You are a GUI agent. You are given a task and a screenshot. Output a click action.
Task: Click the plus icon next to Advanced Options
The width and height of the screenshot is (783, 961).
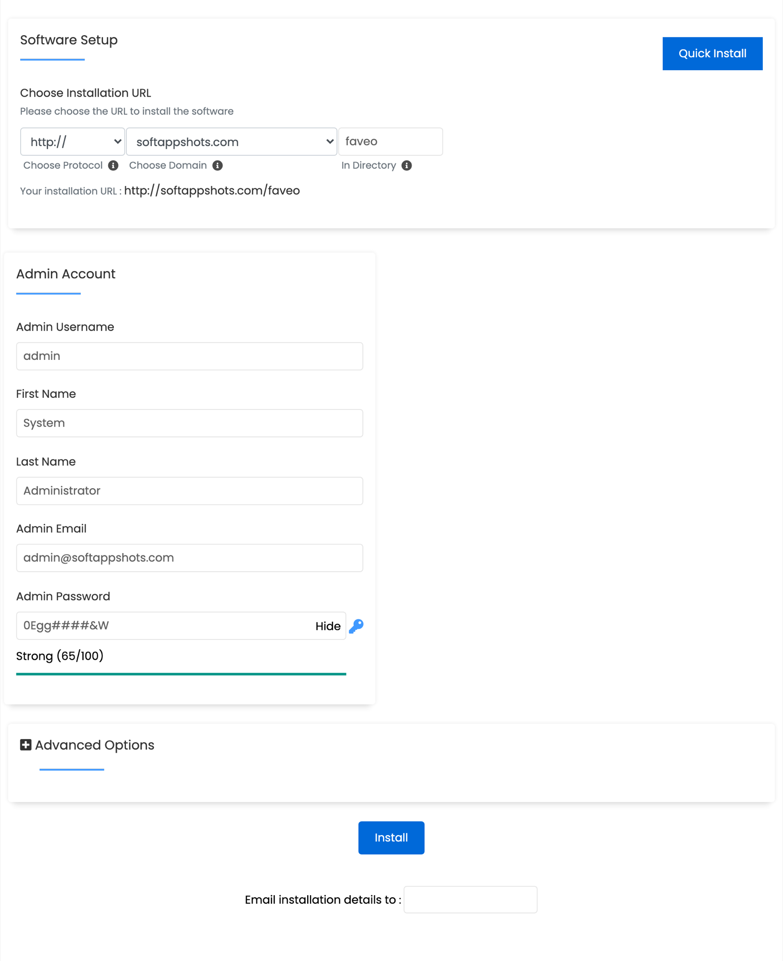(x=25, y=745)
